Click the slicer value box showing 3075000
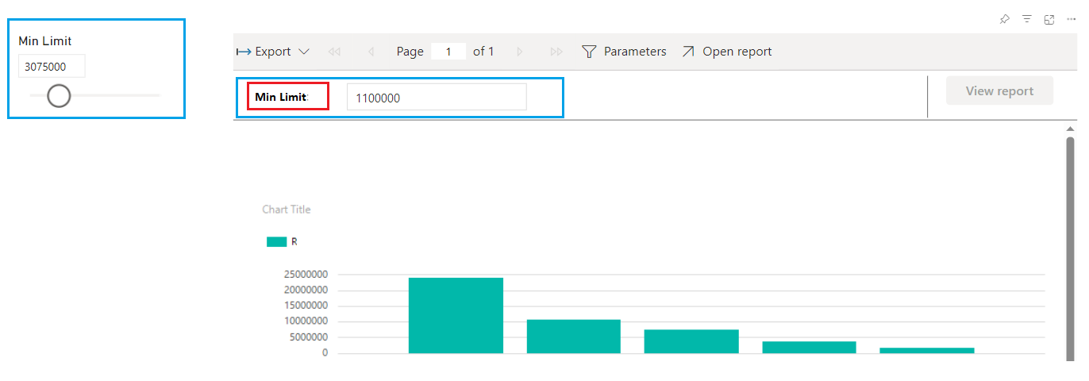The width and height of the screenshot is (1089, 381). 52,67
